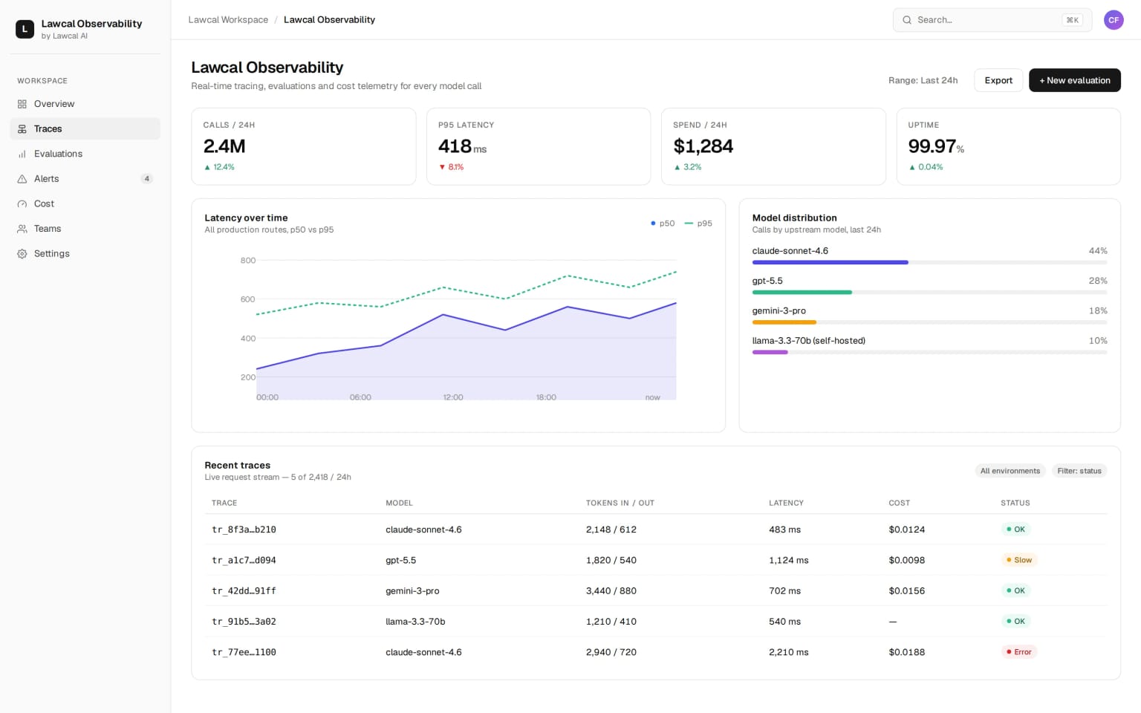Image resolution: width=1141 pixels, height=713 pixels.
Task: Click the Alerts badge showing 4
Action: (x=147, y=179)
